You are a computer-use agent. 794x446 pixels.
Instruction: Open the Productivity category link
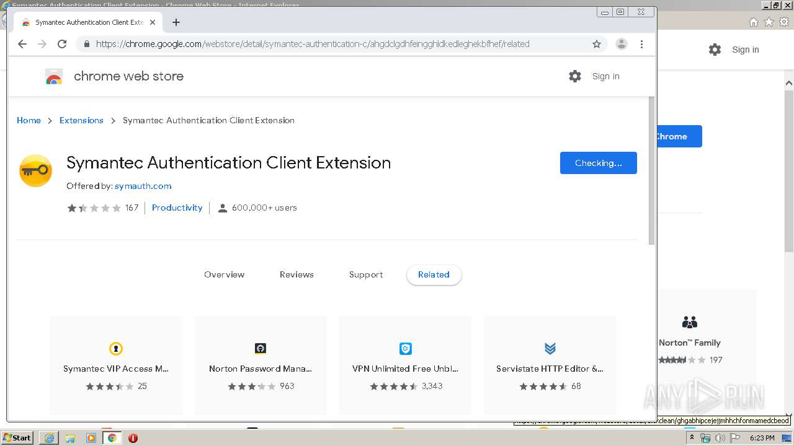click(177, 208)
